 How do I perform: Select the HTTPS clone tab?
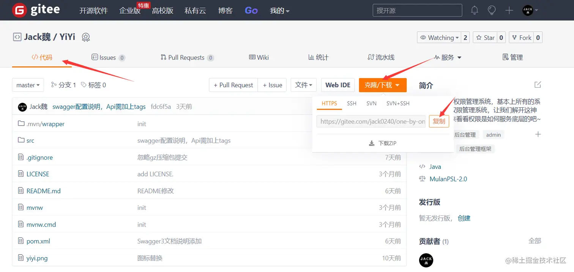pos(330,103)
